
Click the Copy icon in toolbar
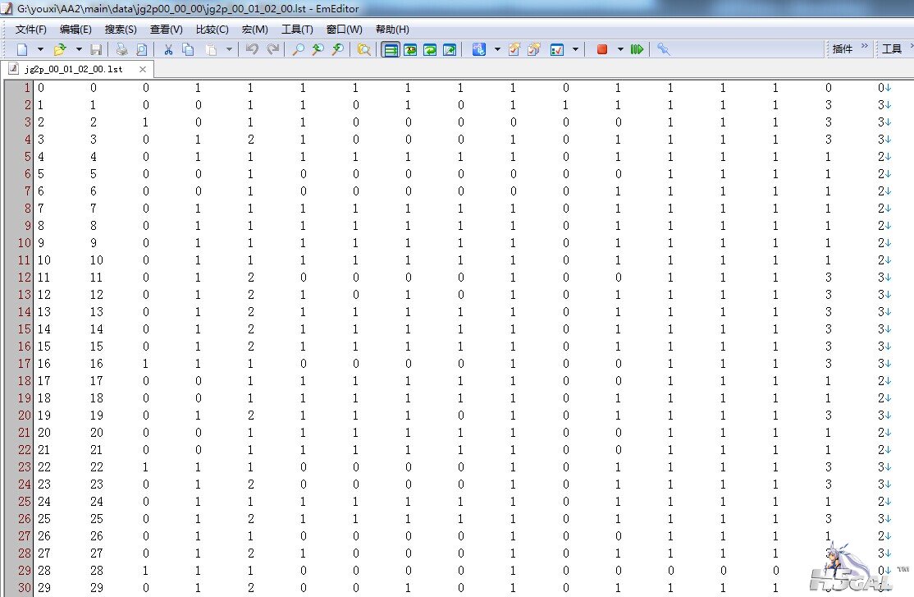click(188, 49)
